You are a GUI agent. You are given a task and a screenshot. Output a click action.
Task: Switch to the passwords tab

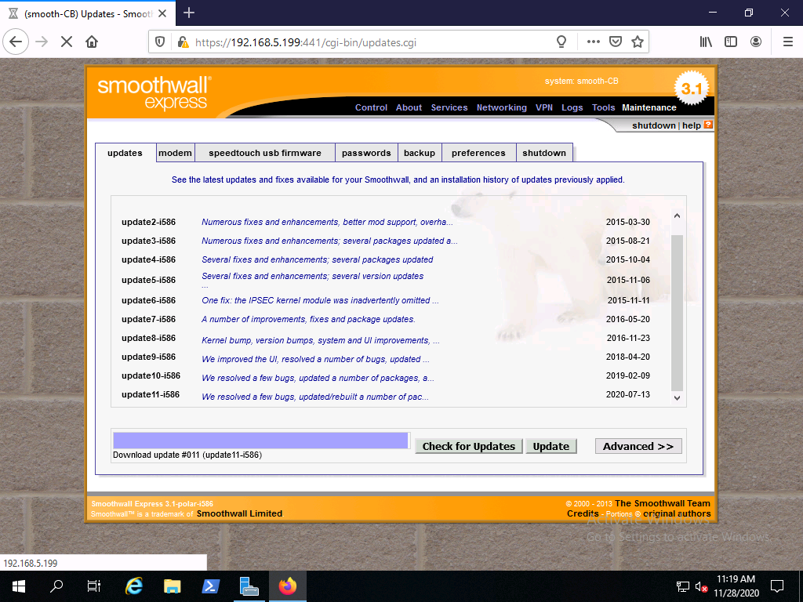coord(366,153)
